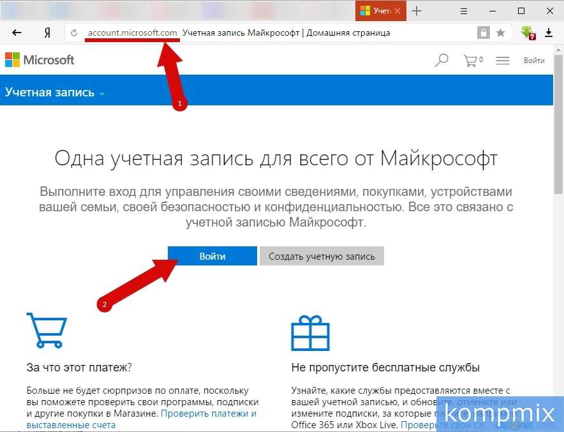Click the blue Войти button
The image size is (564, 432).
[x=212, y=256]
